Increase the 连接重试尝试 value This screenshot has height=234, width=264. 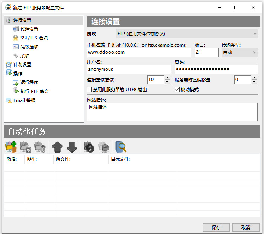[x=167, y=78]
